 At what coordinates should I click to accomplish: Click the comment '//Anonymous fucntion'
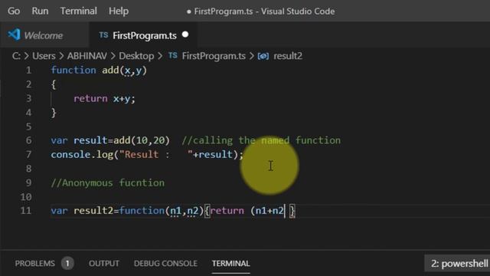point(107,182)
